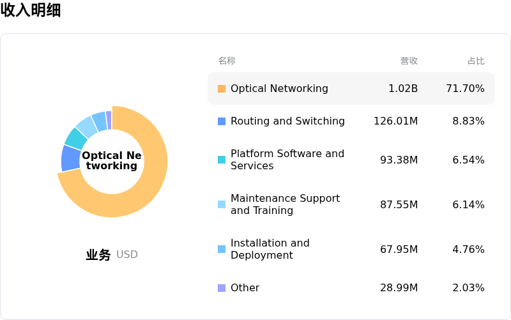The image size is (511, 320).
Task: Click the light blue Maintenance Support swatch
Action: click(x=222, y=204)
